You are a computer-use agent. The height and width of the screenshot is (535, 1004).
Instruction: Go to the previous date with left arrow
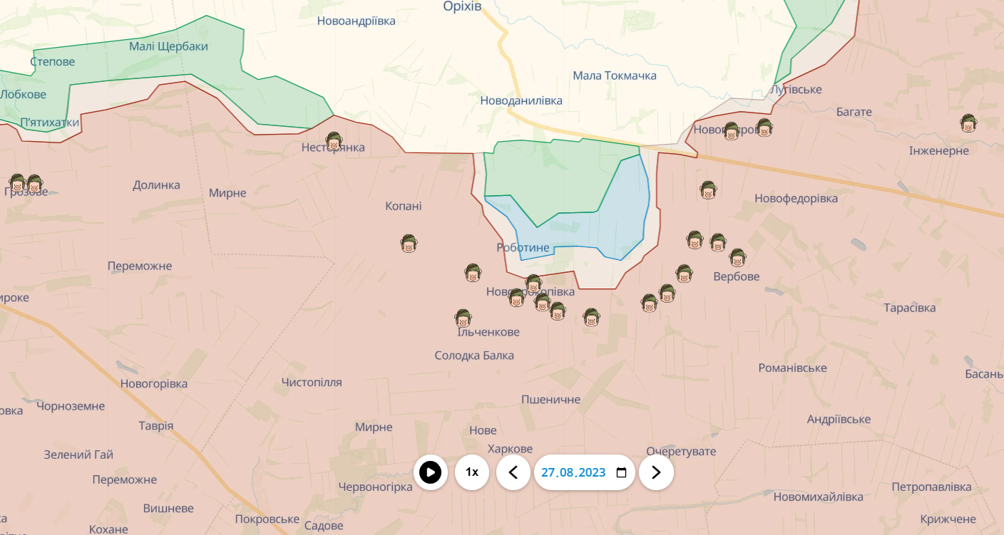[x=513, y=472]
